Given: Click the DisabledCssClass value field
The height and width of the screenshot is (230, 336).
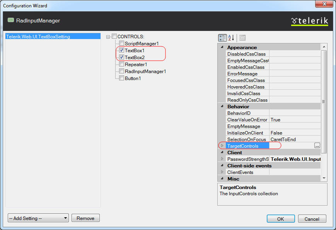Looking at the screenshot, I should point(295,54).
